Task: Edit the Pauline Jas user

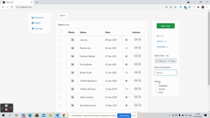Action: (x=136, y=48)
